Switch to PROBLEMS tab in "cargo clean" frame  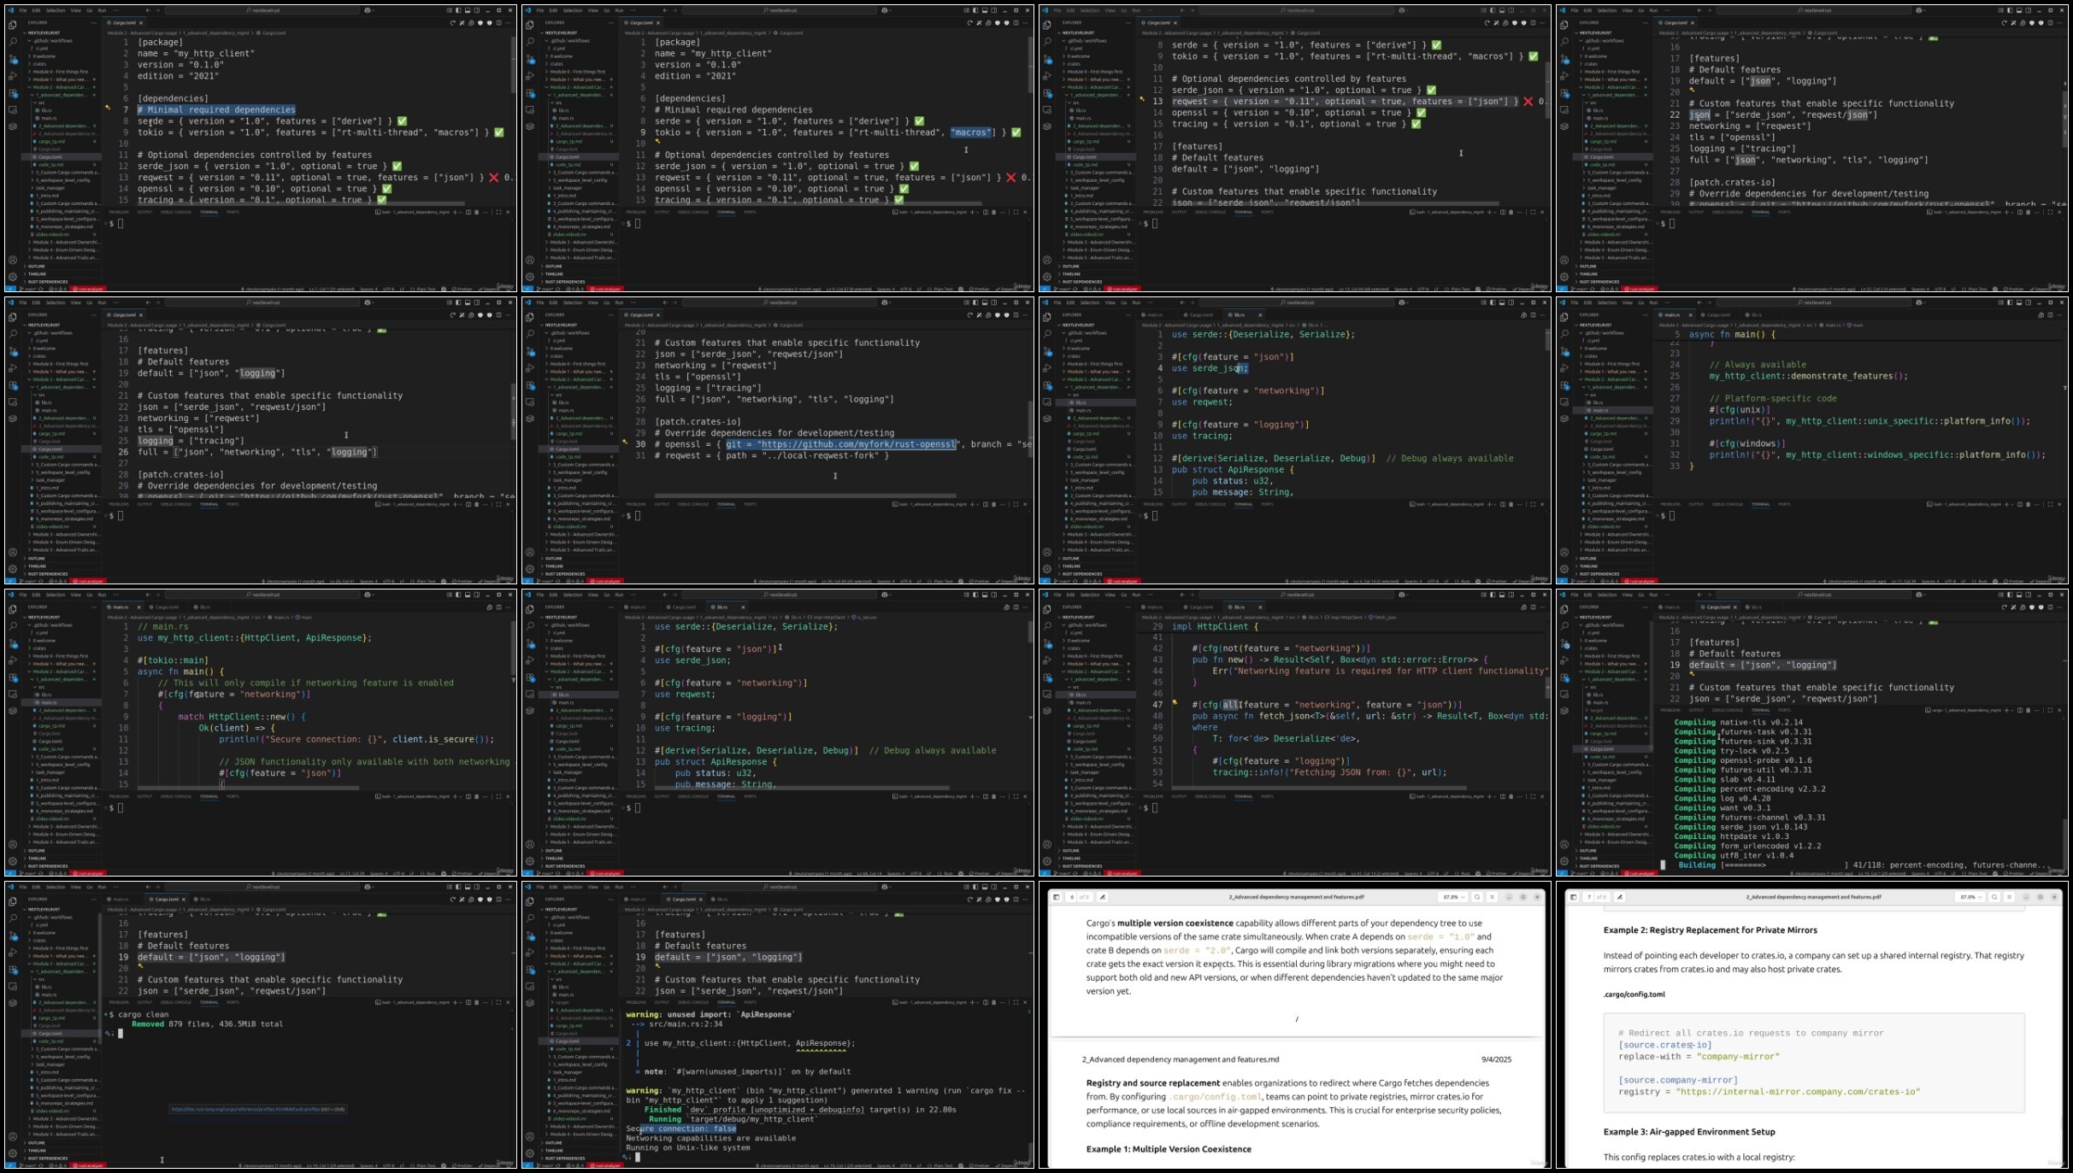click(x=119, y=1002)
